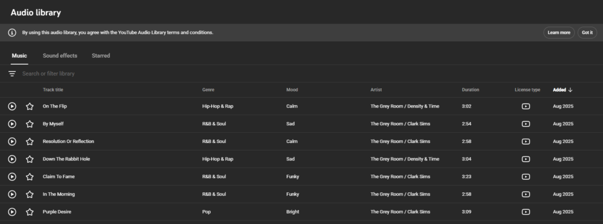Play the track Purple Desire
Screen dimensions: 603x224
coord(12,212)
